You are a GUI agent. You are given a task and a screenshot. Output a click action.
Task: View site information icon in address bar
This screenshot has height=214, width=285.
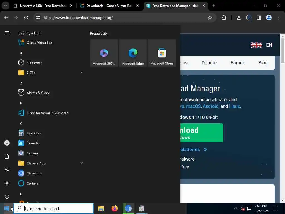point(38,18)
